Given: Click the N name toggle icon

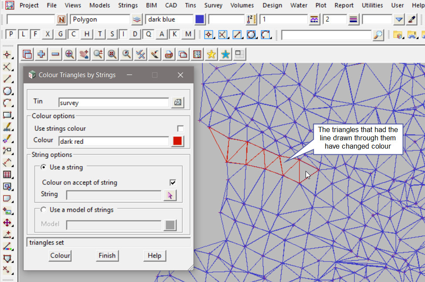Looking at the screenshot, I should click(61, 20).
